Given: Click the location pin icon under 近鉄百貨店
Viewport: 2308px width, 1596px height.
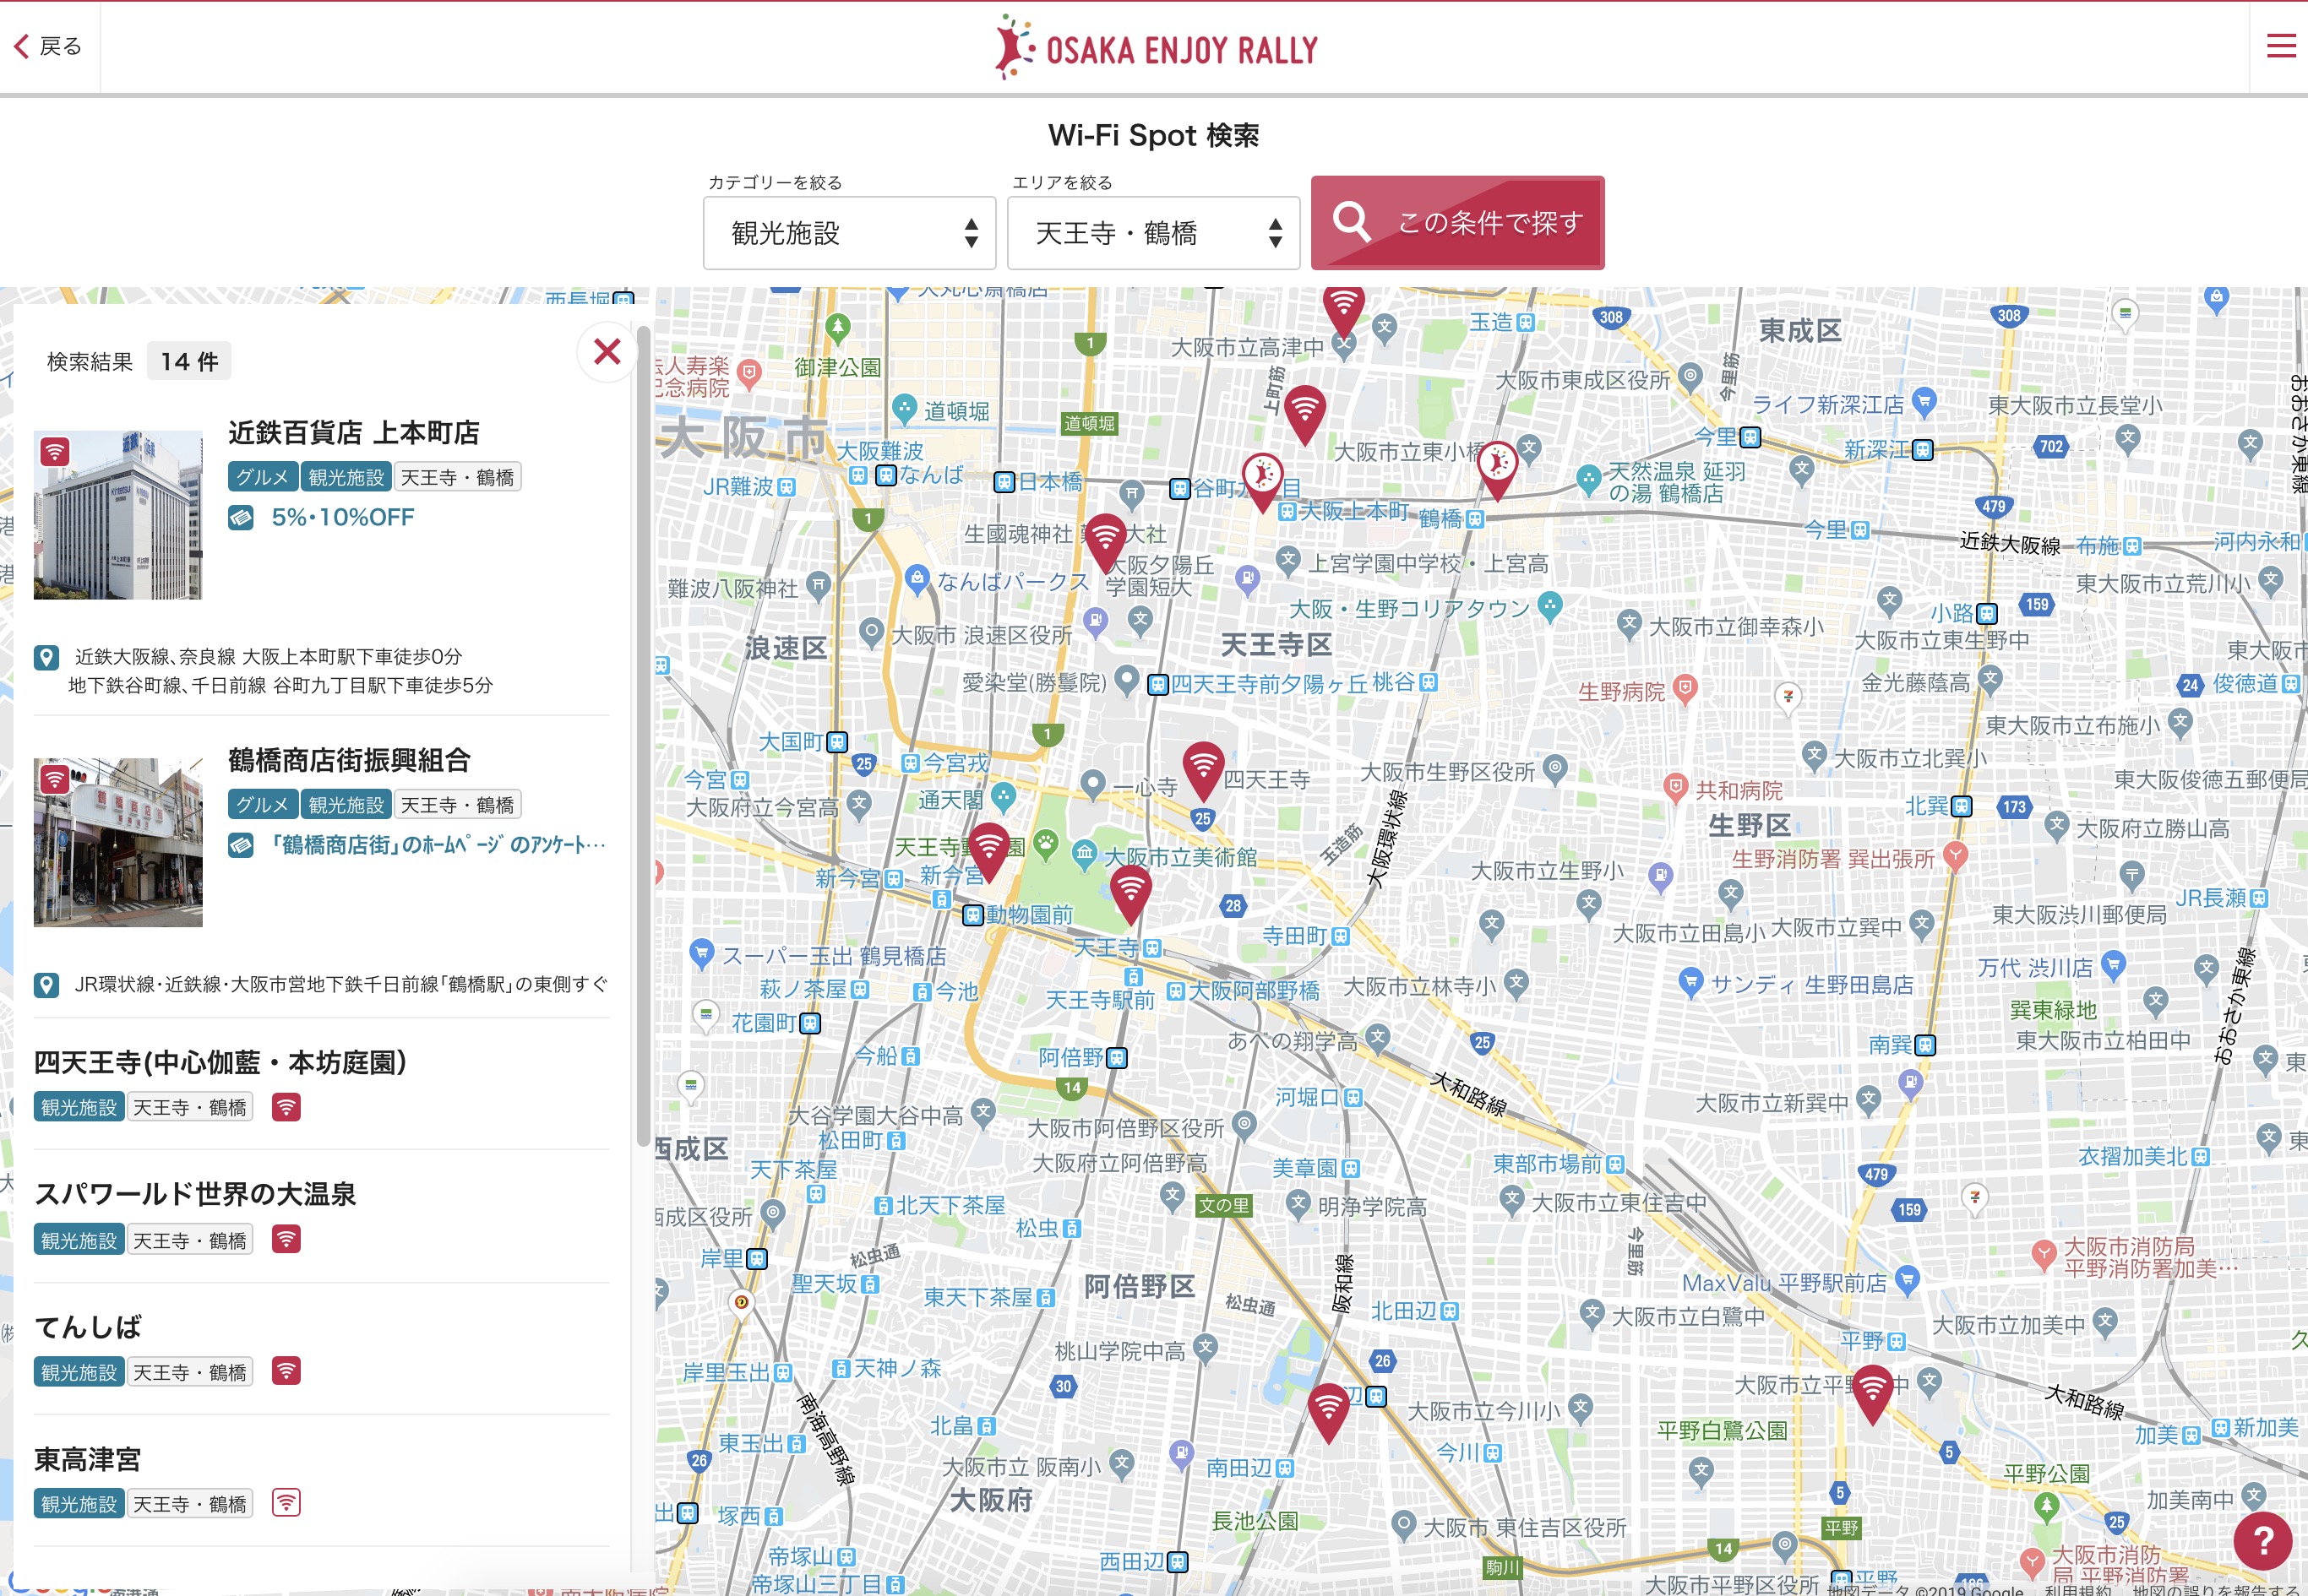Looking at the screenshot, I should [x=46, y=657].
